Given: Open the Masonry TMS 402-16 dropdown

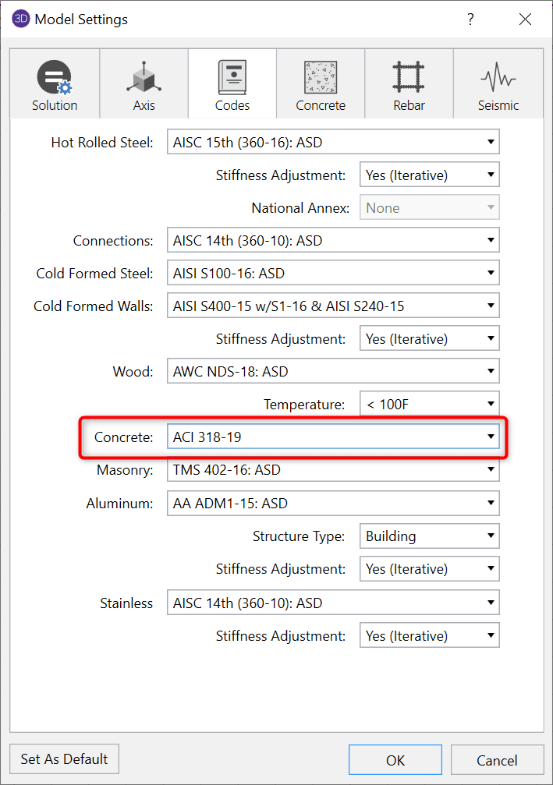Looking at the screenshot, I should pyautogui.click(x=333, y=470).
